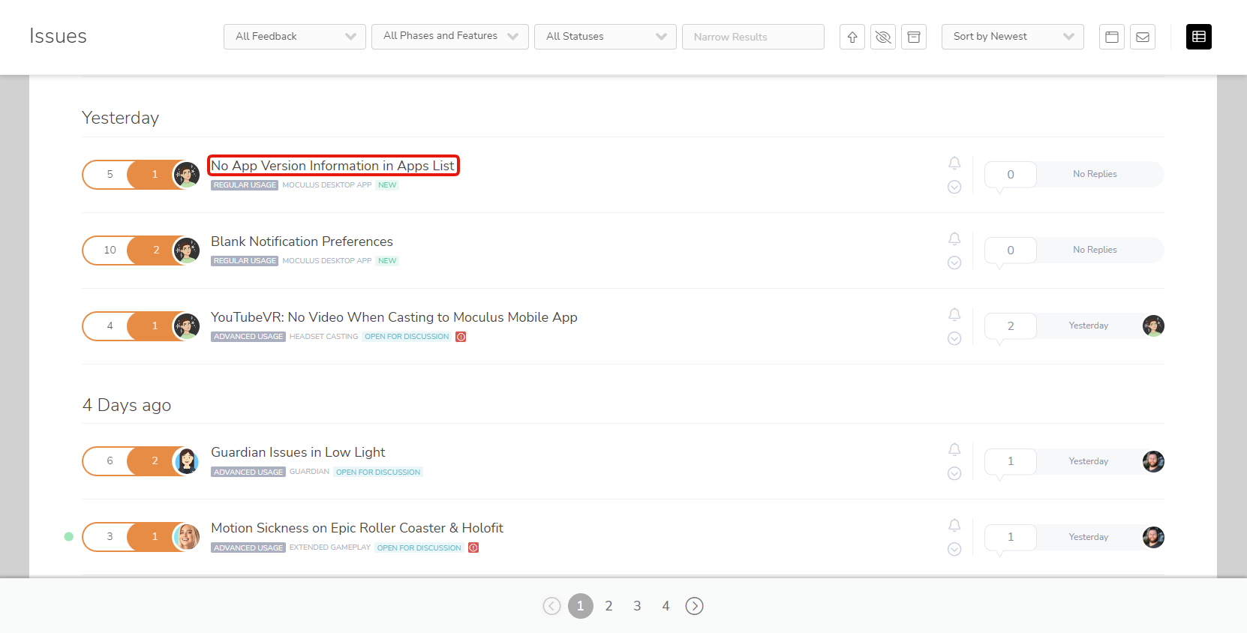Click the HEADSET CASTING tag
Image resolution: width=1247 pixels, height=633 pixels.
click(324, 337)
